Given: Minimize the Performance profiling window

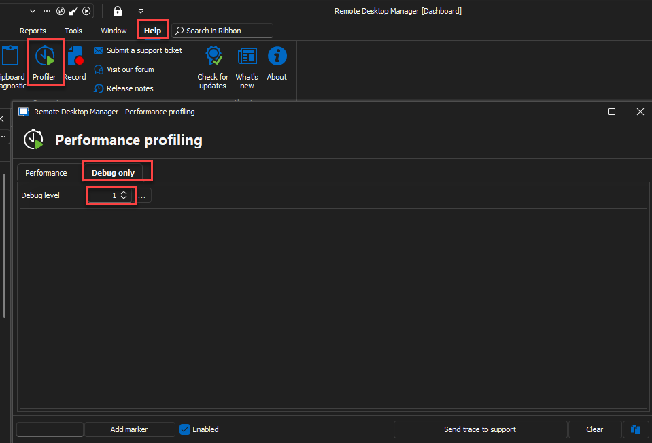Looking at the screenshot, I should [x=583, y=112].
